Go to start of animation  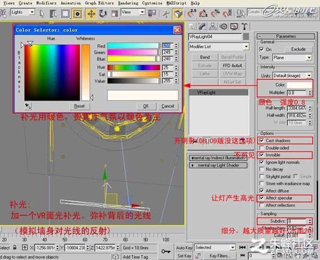click(x=242, y=247)
